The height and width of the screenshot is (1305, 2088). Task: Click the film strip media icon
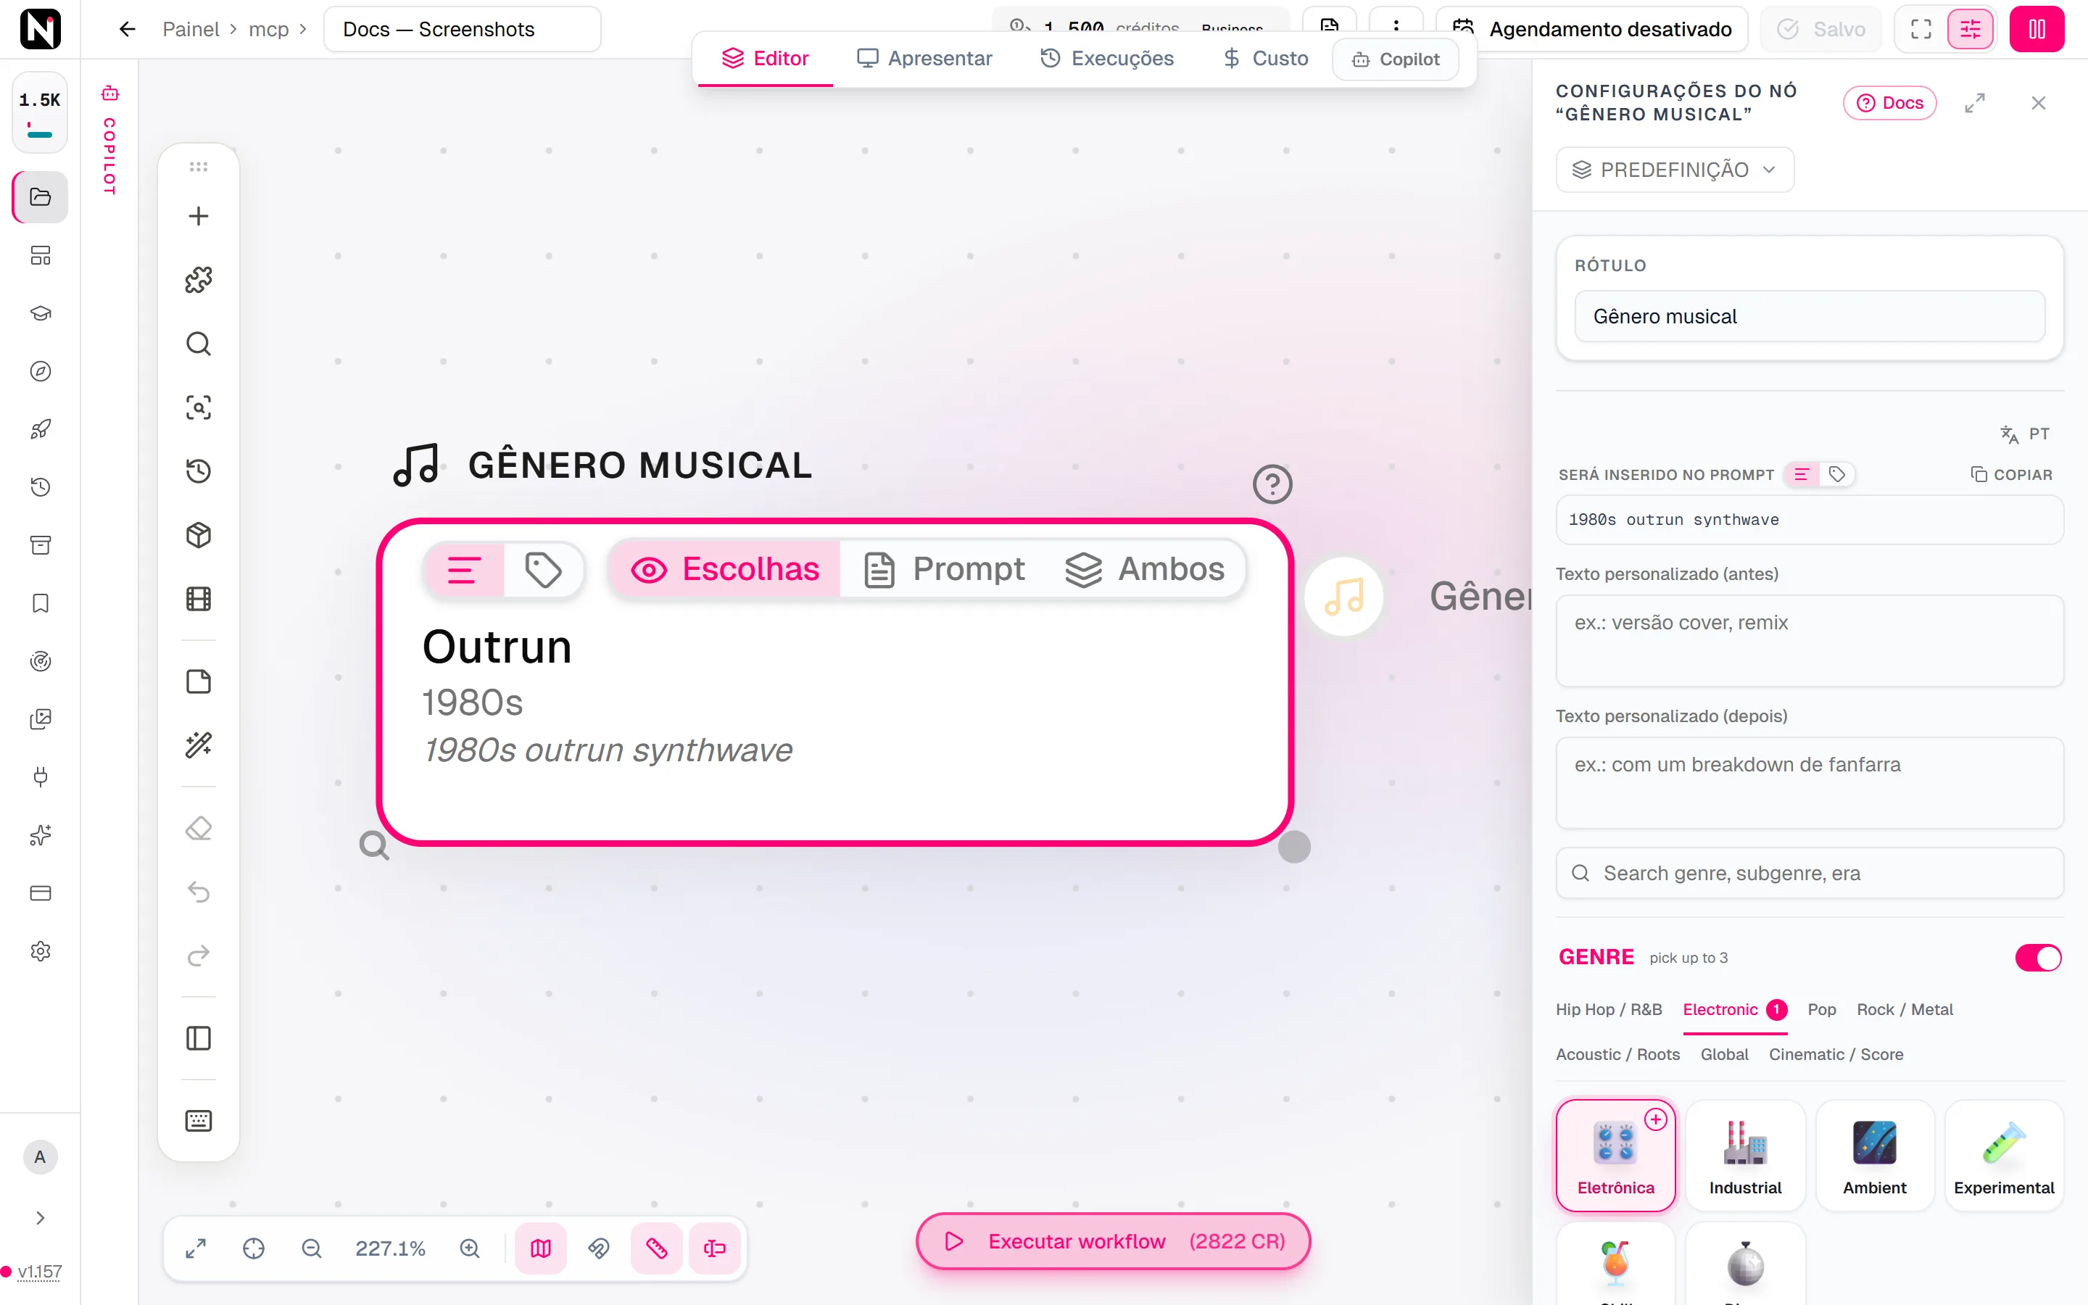[x=199, y=599]
